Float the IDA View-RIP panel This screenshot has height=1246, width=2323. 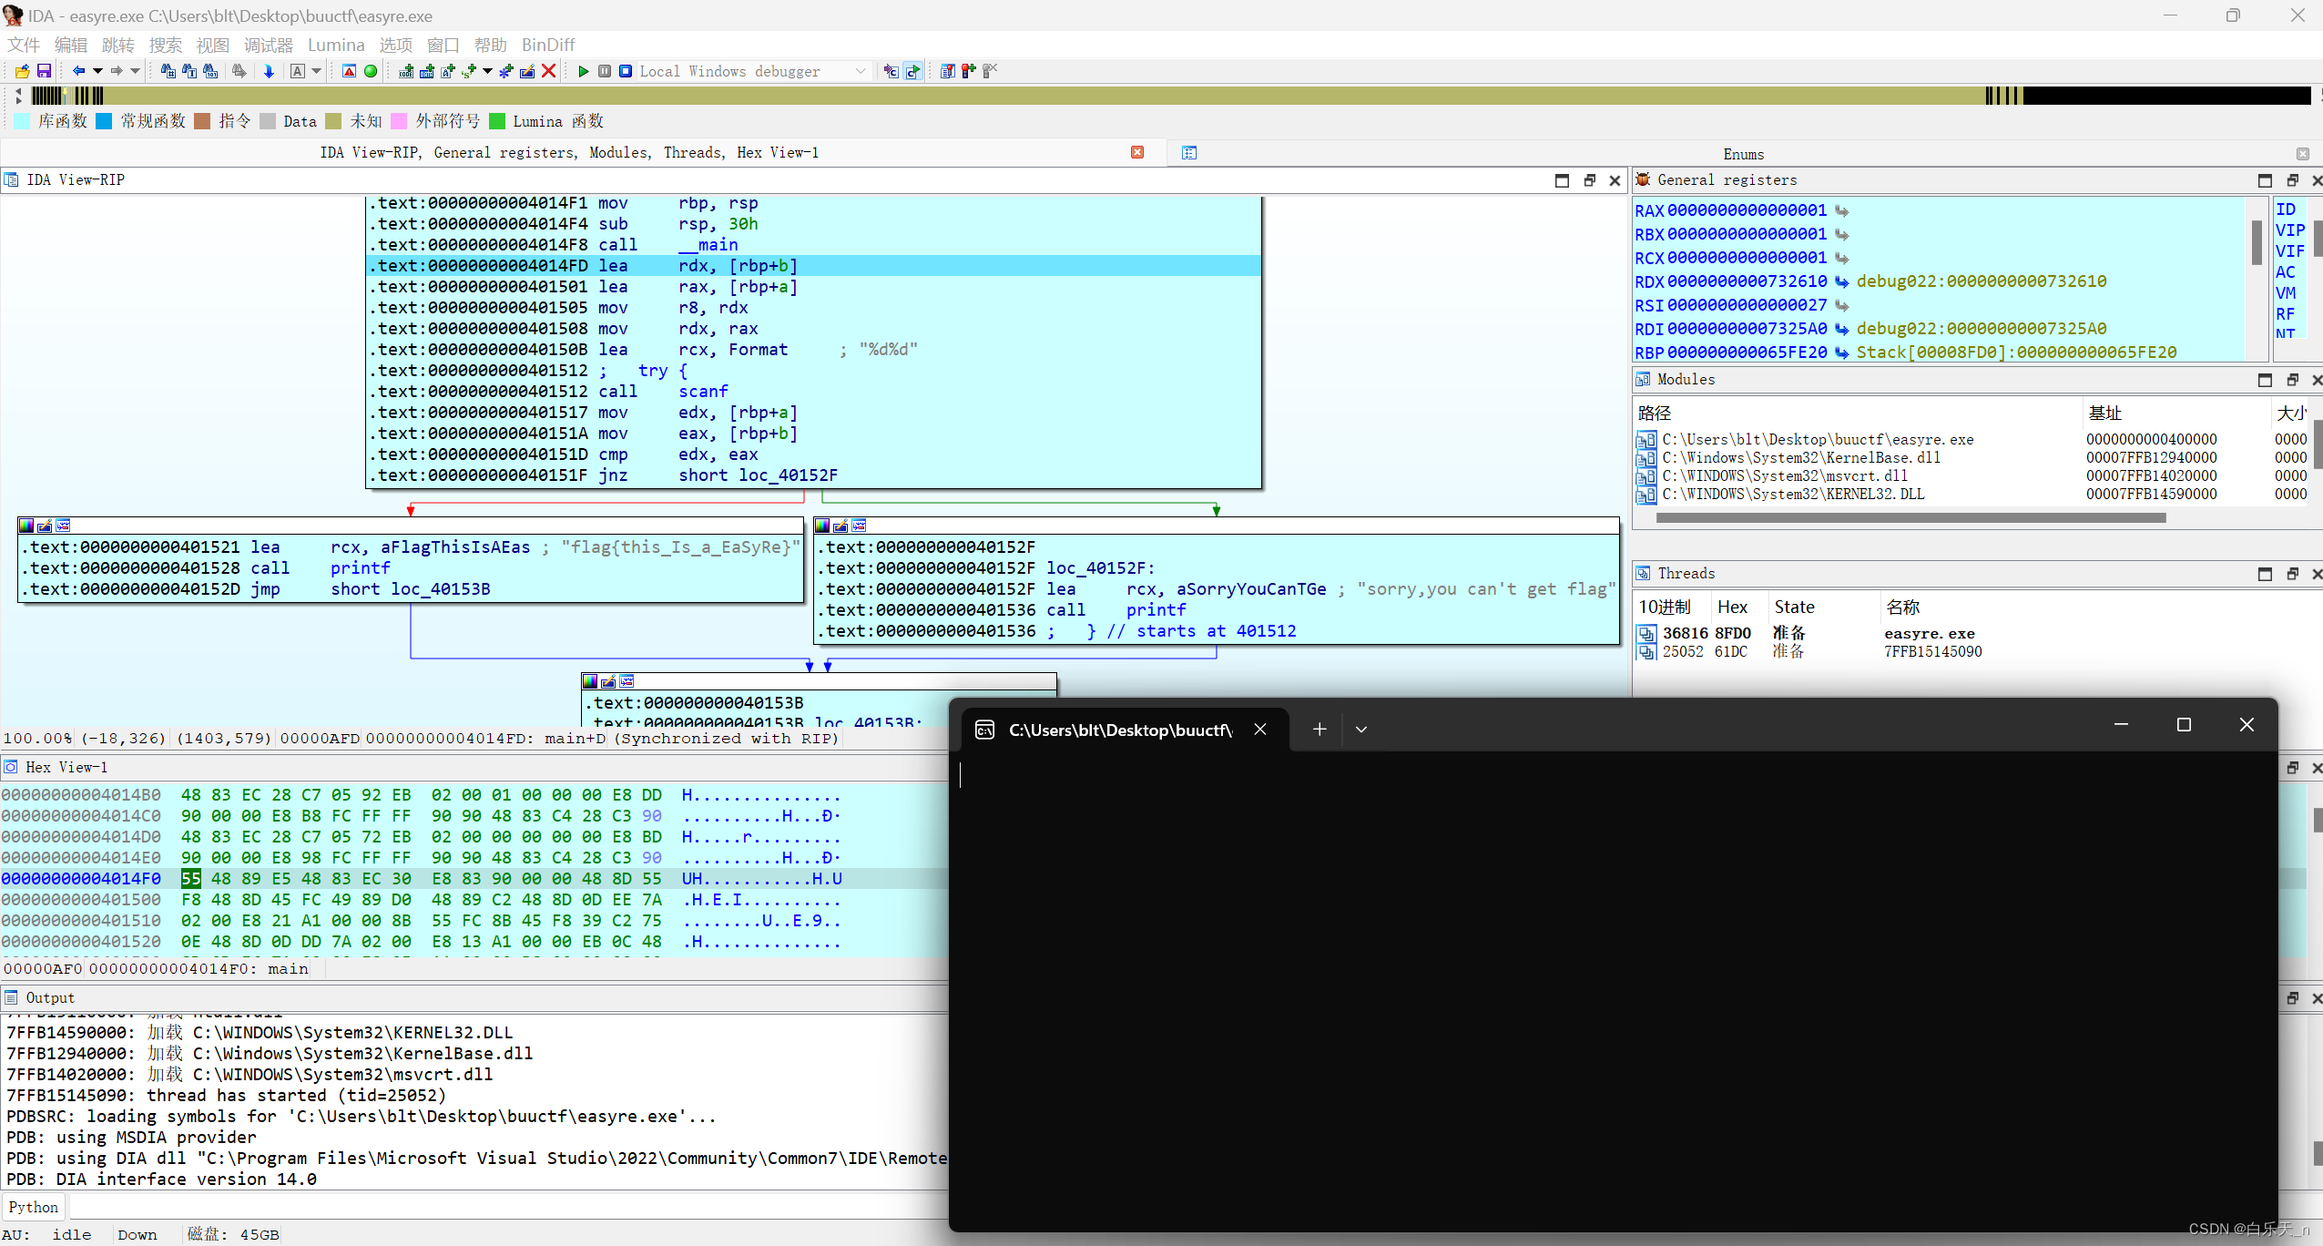tap(1589, 180)
